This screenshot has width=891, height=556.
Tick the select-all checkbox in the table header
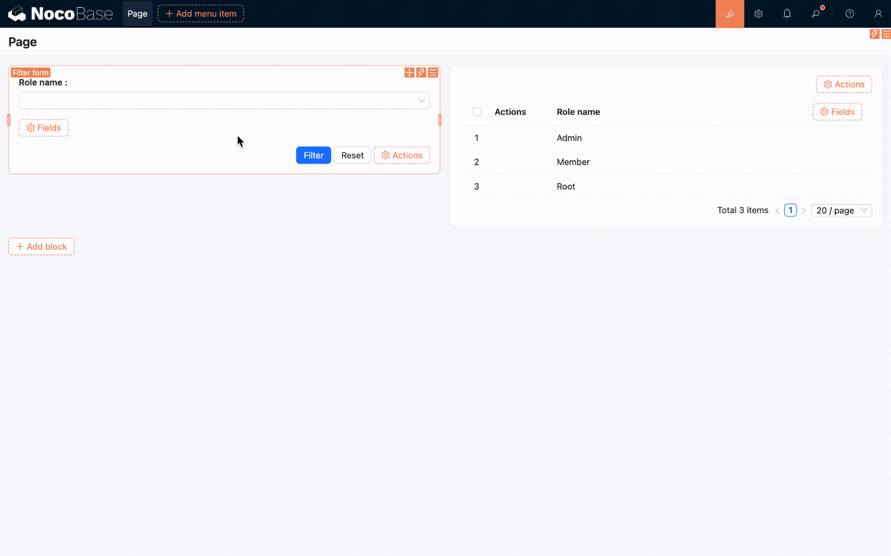coord(476,112)
